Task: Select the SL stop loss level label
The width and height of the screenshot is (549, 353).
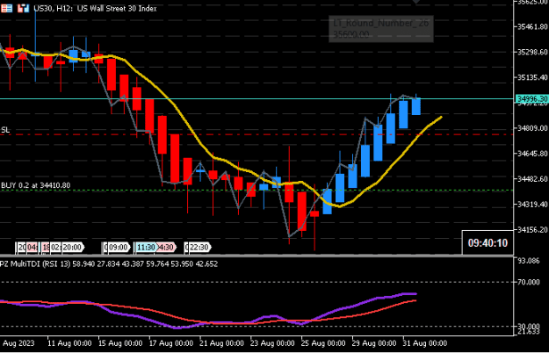Action: pos(5,130)
